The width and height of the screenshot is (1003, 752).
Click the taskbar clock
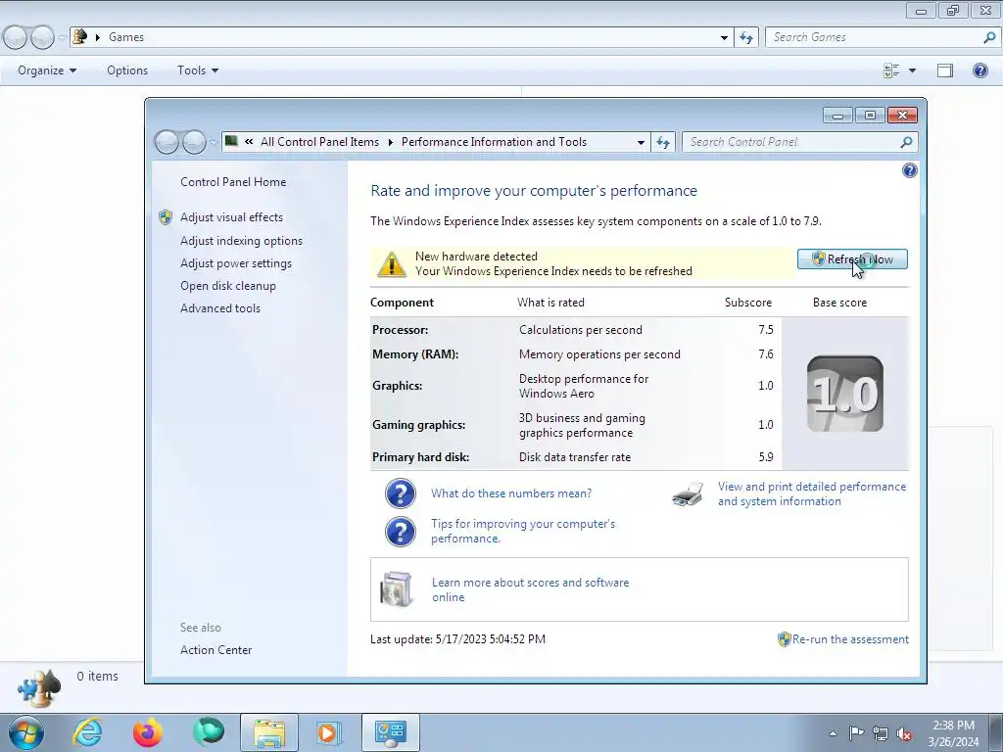coord(953,733)
